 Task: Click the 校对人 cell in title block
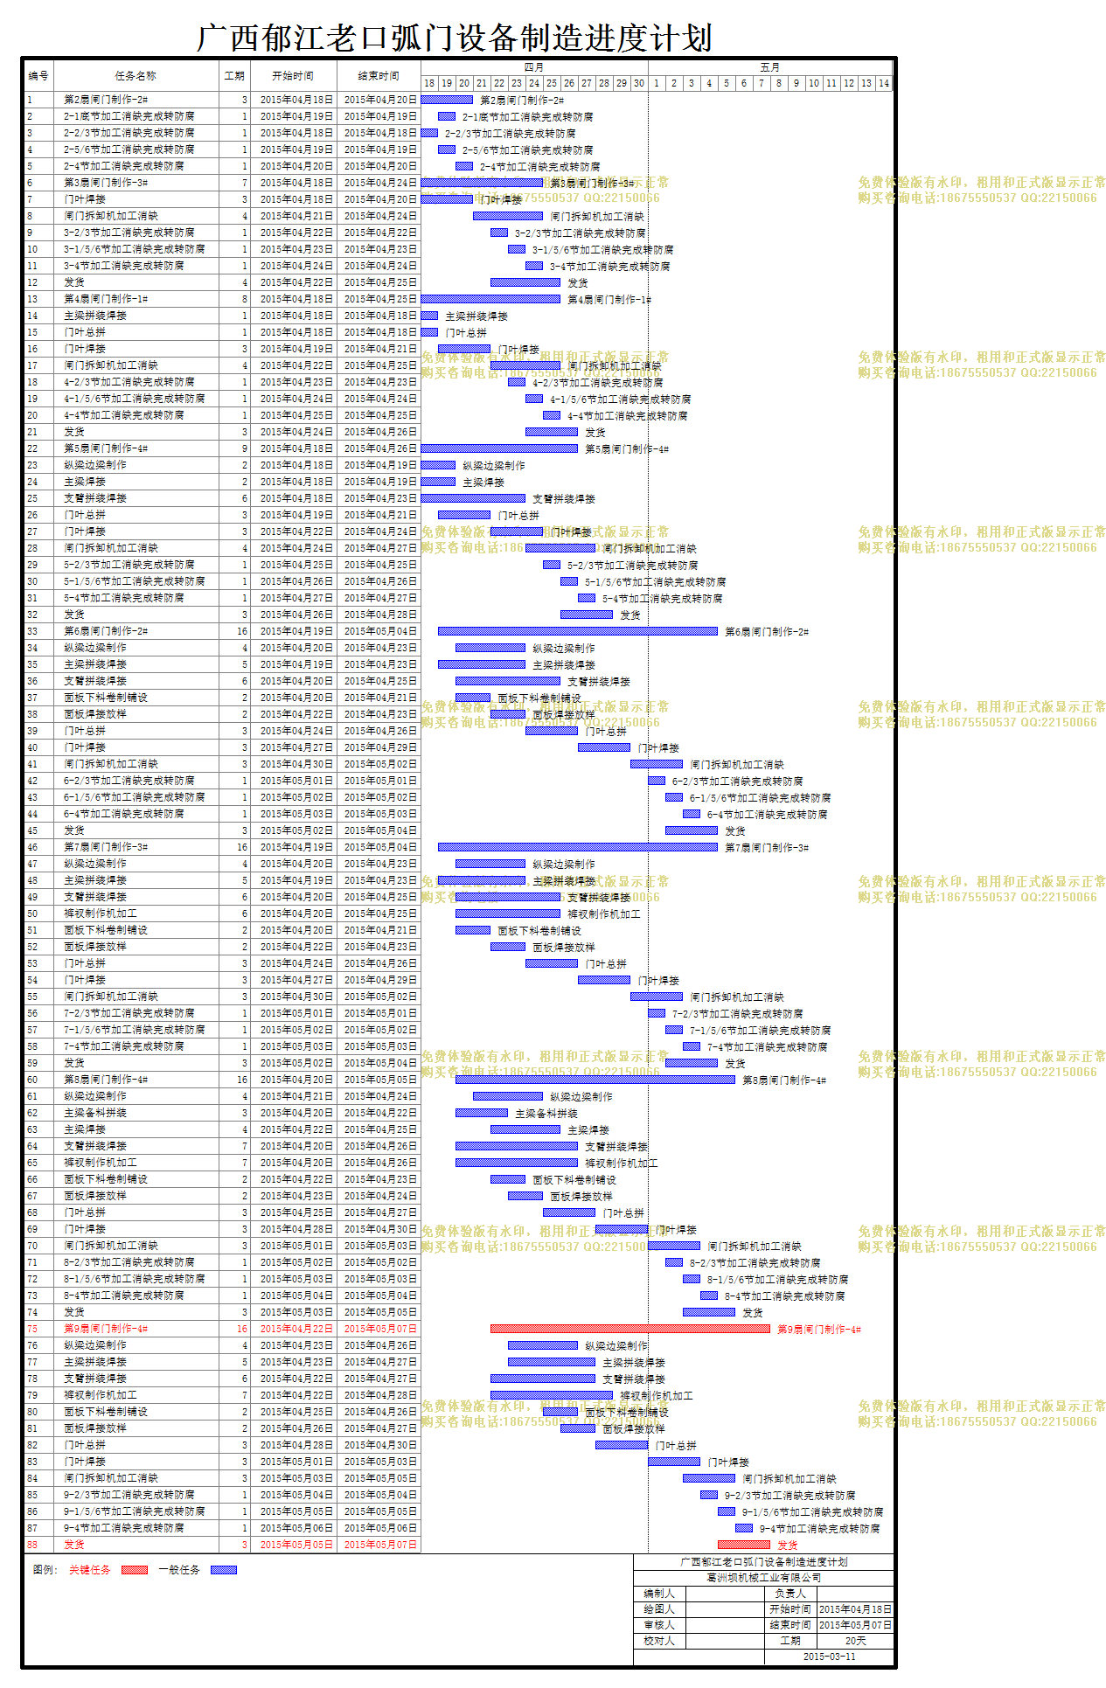coord(659,1641)
